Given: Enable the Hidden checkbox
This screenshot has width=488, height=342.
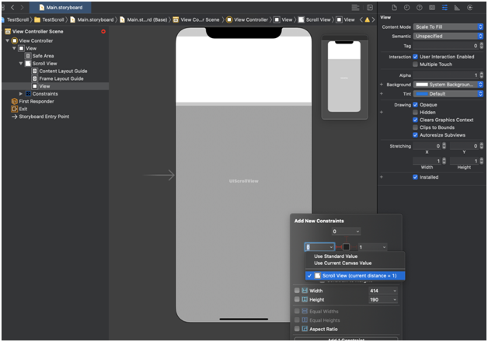Looking at the screenshot, I should [x=415, y=113].
